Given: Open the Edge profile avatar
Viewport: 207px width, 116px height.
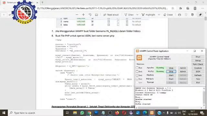Looking at the screenshot, I should [x=195, y=8].
